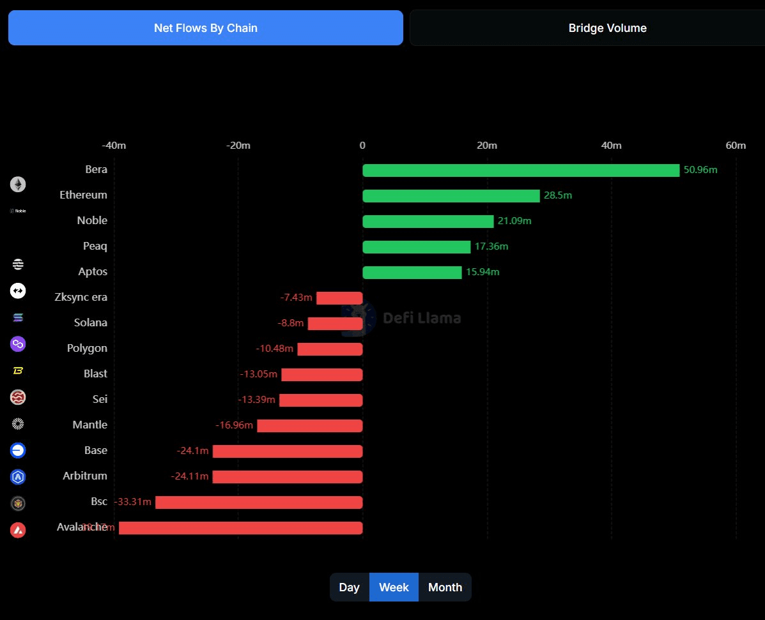This screenshot has width=765, height=620.
Task: Click the red Avalanche logo icon
Action: [x=18, y=530]
